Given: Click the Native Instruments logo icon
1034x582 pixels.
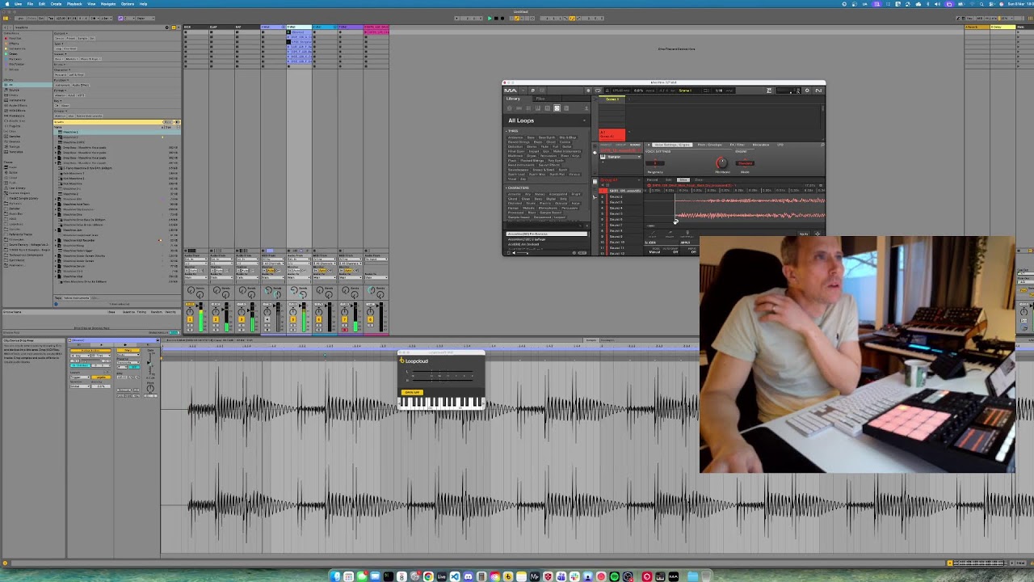Looking at the screenshot, I should 818,91.
